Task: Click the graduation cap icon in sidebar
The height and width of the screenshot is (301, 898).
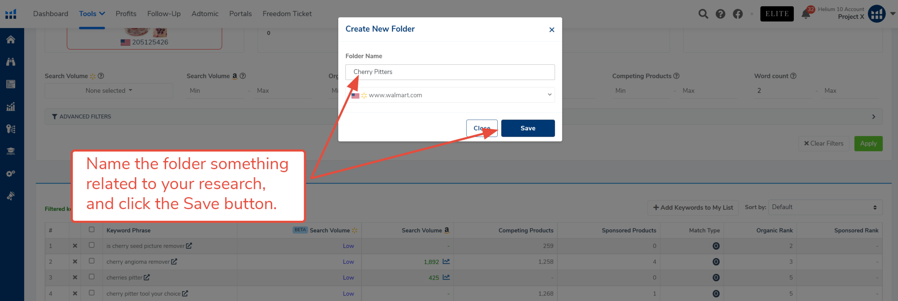Action: click(x=11, y=151)
